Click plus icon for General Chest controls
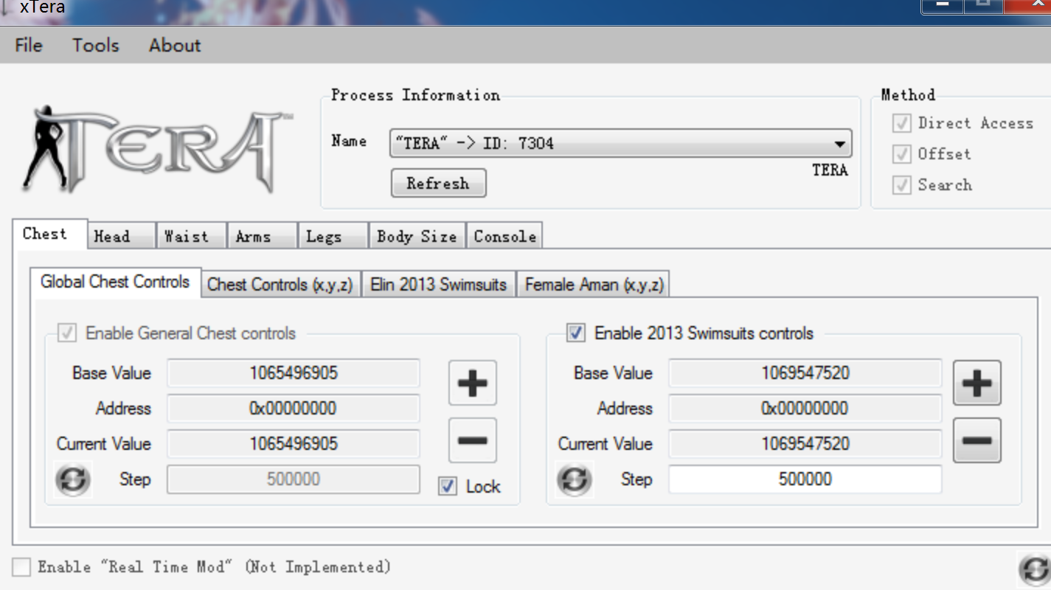Viewport: 1051px width, 590px height. pyautogui.click(x=472, y=383)
